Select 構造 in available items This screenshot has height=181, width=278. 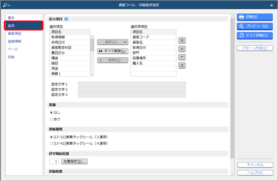coord(70,58)
